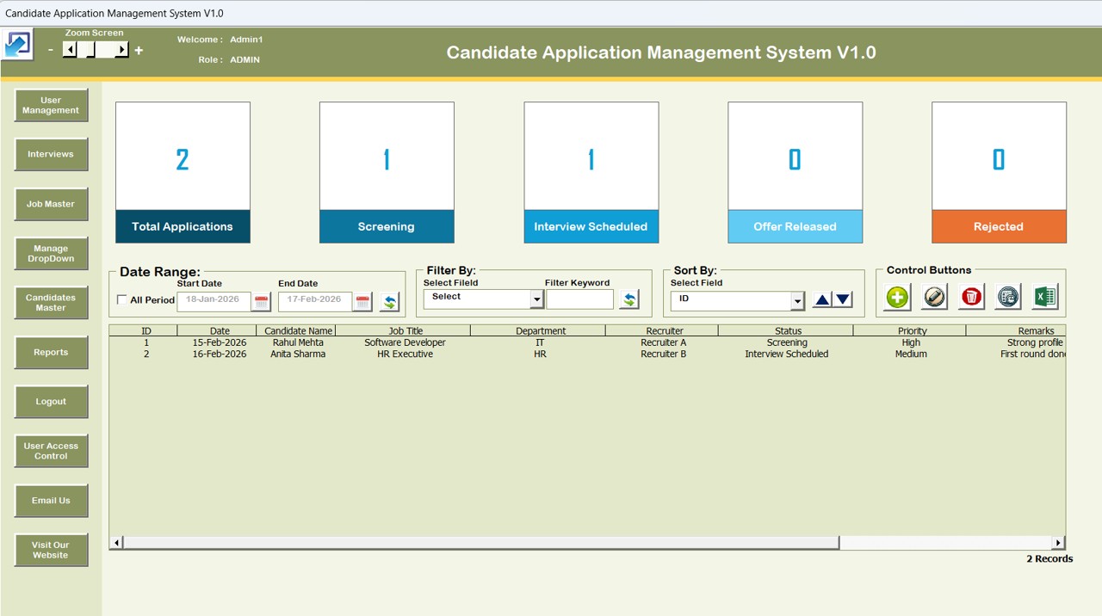
Task: Click the Software Developer job title cell
Action: [405, 342]
